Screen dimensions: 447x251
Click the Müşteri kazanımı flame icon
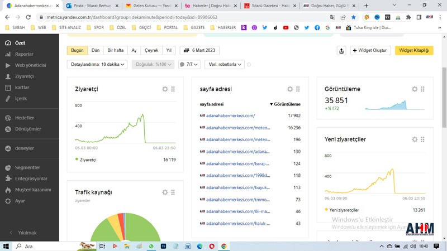8,190
